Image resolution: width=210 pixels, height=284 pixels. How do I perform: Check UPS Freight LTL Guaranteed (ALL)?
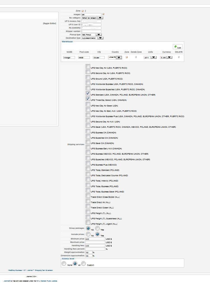(88, 217)
